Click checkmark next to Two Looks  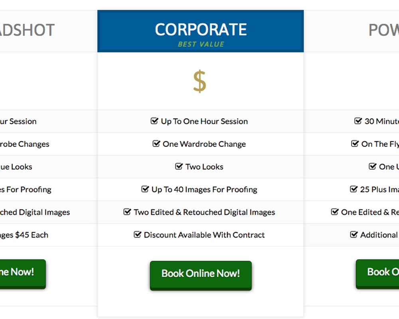(179, 166)
